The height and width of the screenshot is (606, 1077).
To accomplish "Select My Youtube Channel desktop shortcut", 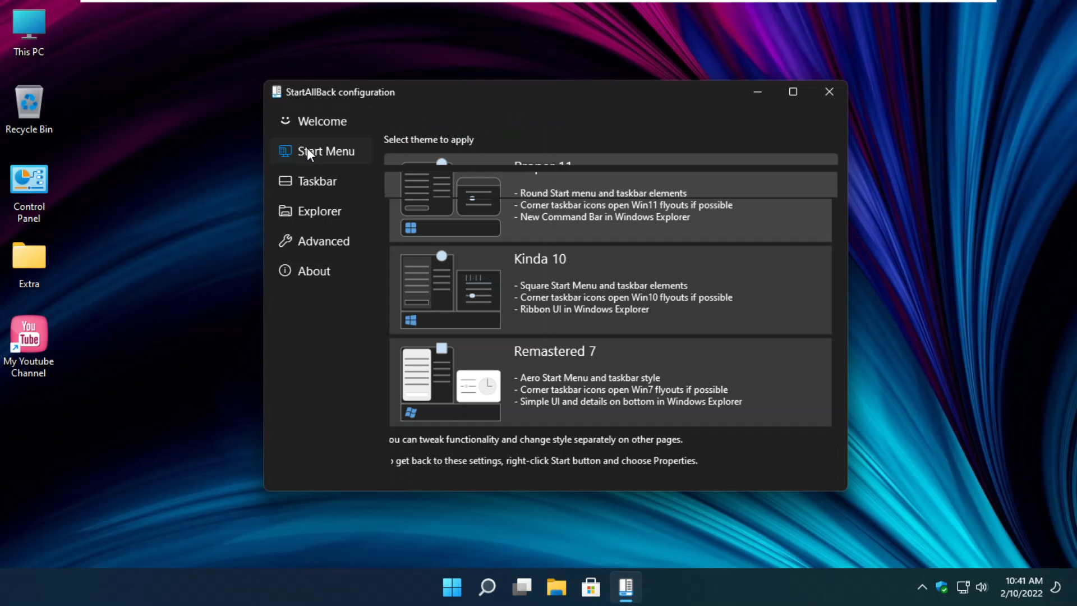I will pos(29,346).
